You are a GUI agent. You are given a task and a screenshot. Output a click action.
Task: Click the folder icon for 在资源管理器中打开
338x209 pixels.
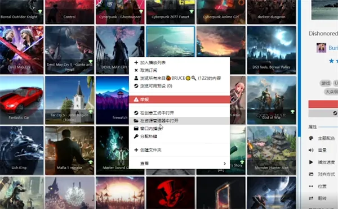pyautogui.click(x=136, y=121)
